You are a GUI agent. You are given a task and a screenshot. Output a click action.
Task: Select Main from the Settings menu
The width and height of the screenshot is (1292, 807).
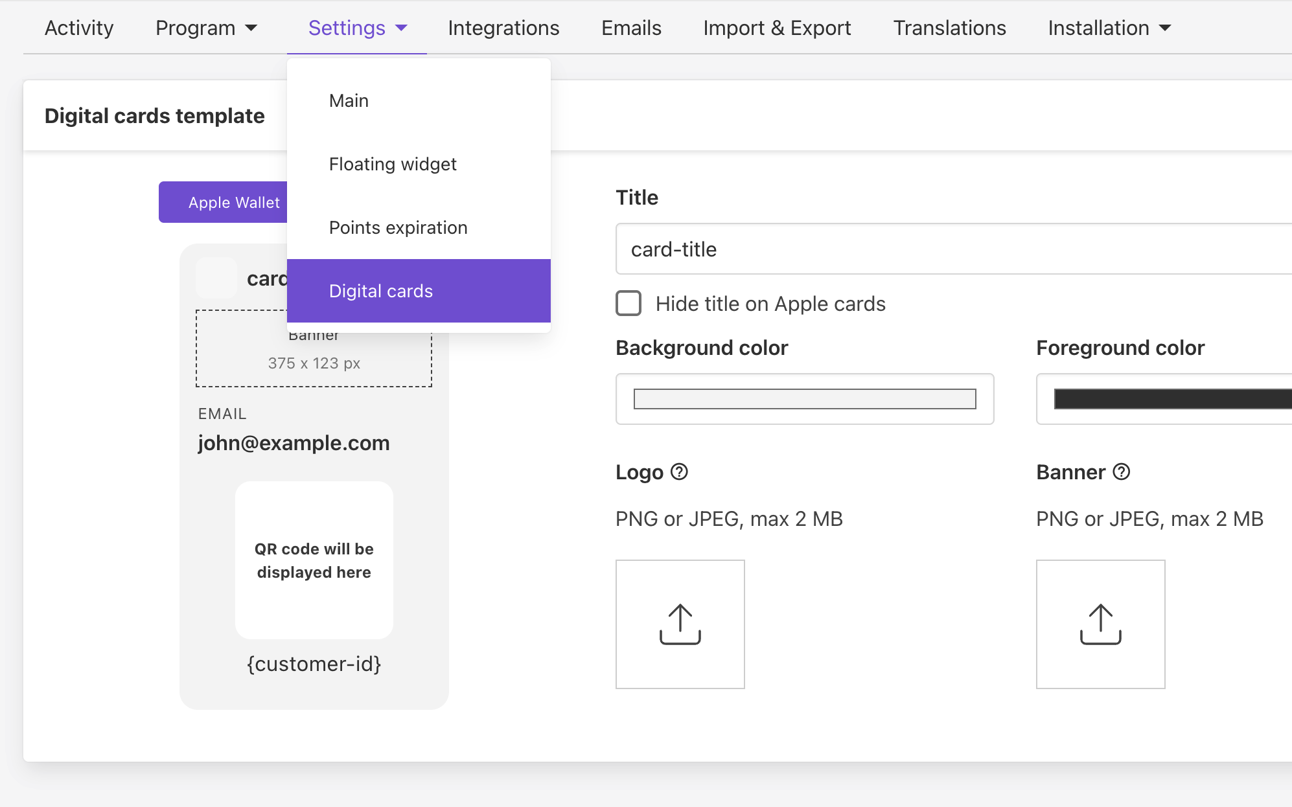coord(349,100)
